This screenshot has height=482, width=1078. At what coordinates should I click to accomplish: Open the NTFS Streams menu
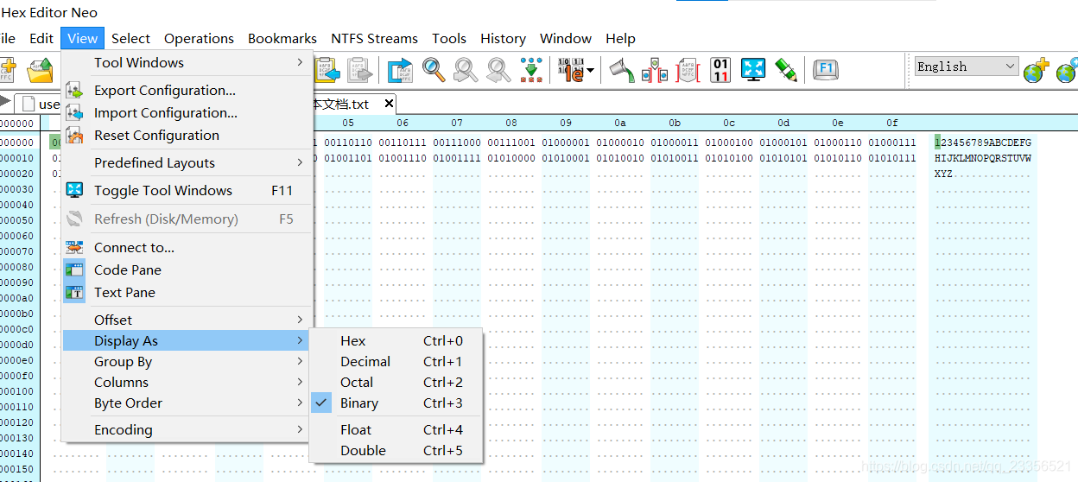pos(375,38)
